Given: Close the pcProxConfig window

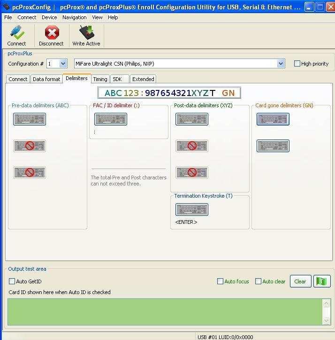Looking at the screenshot, I should (x=331, y=7).
